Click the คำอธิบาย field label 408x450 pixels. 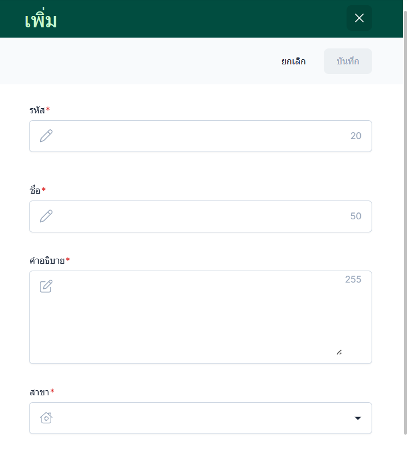coord(47,260)
